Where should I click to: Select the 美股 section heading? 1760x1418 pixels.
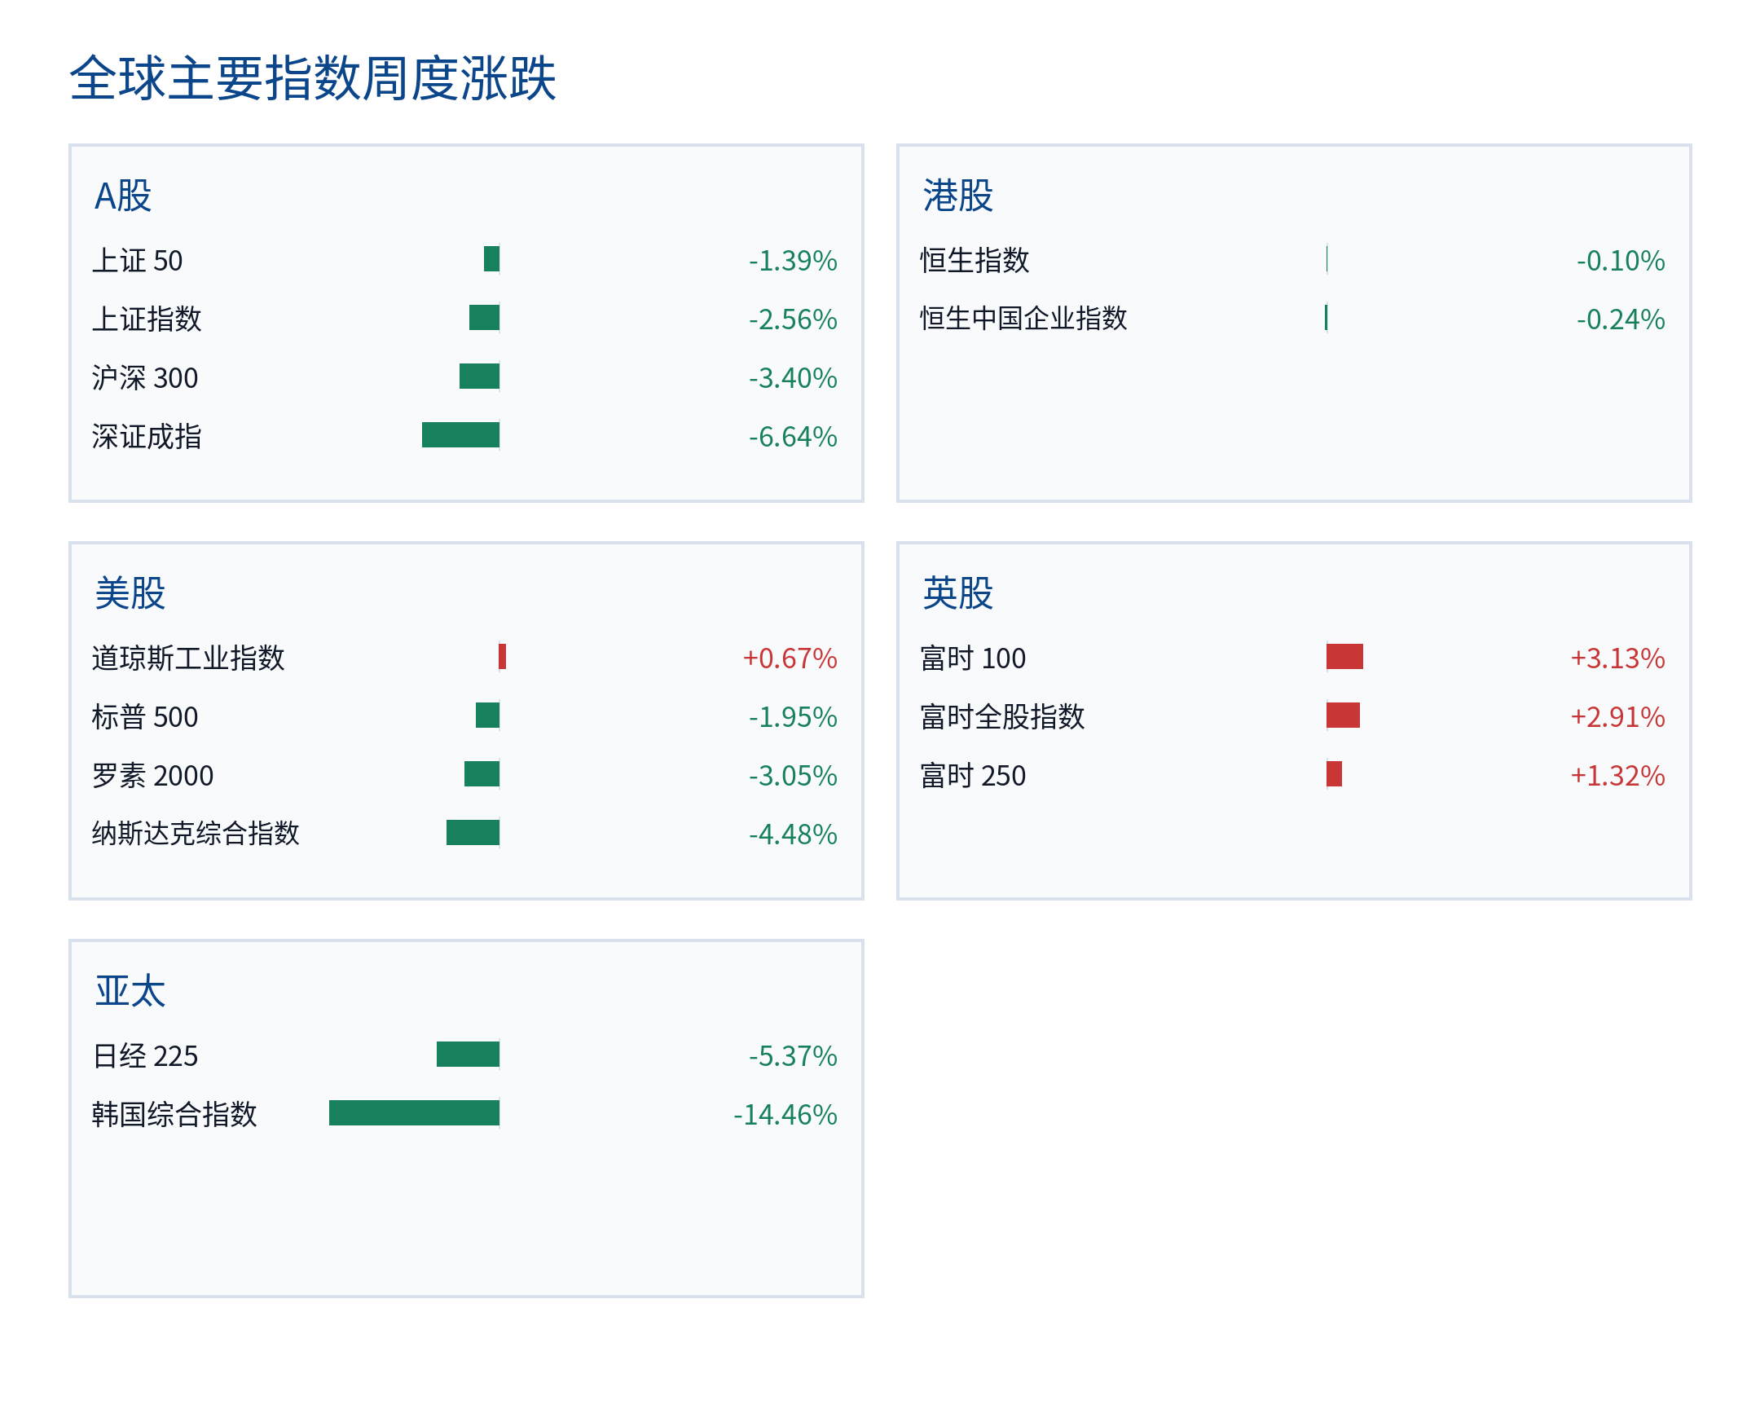(130, 593)
